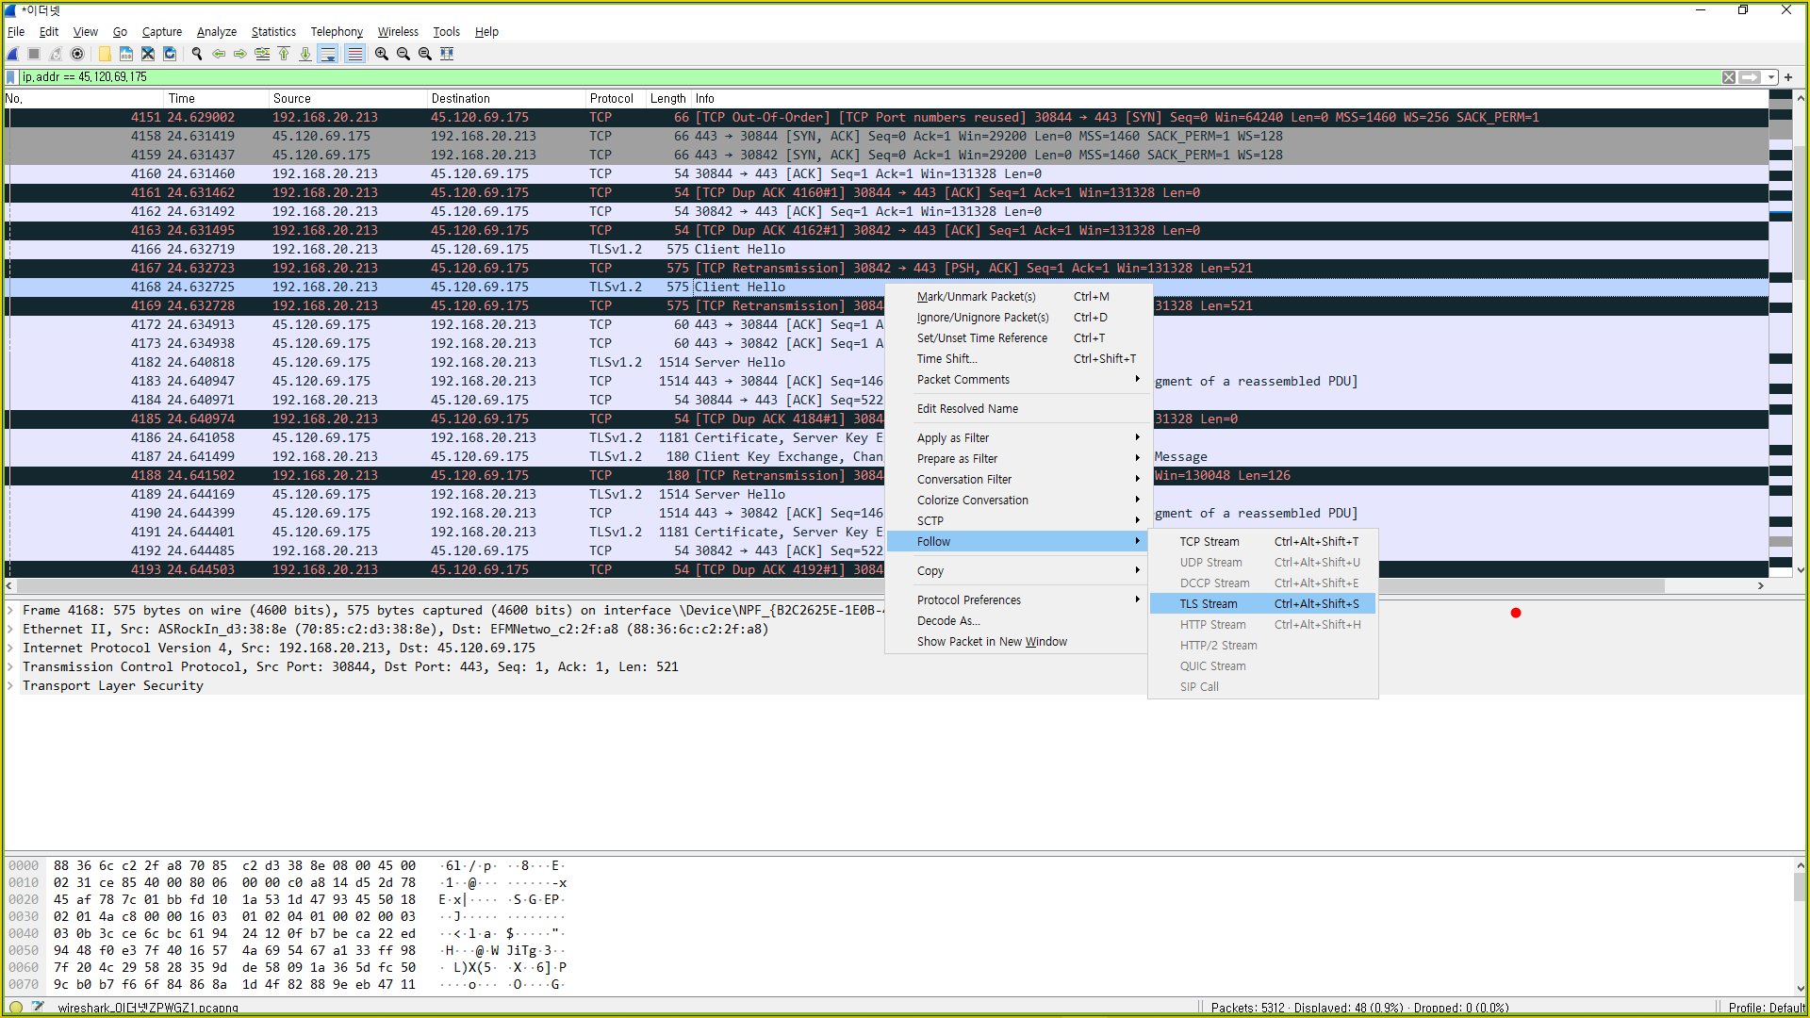
Task: Select TCP Stream in the submenu
Action: 1209,542
